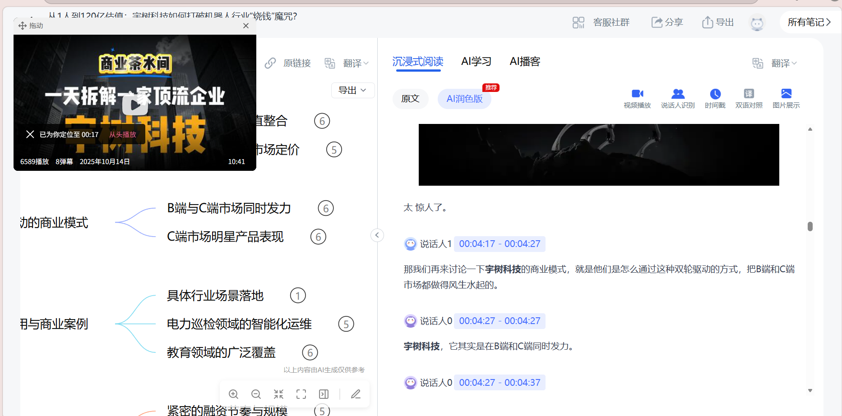Select node B端与C端市场同时发力

229,208
